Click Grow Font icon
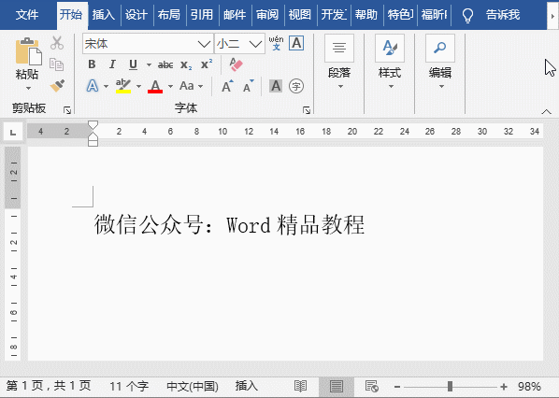559x398 pixels. [227, 86]
